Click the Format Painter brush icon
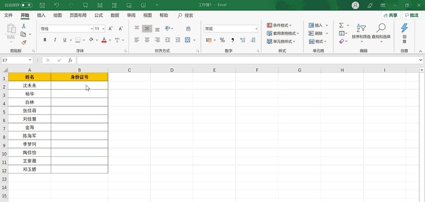The height and width of the screenshot is (202, 425). pyautogui.click(x=23, y=43)
